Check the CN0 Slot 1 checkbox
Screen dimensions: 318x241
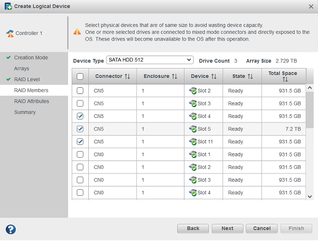click(80, 154)
